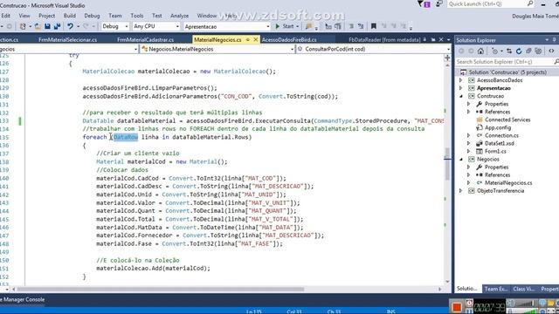Image resolution: width=559 pixels, height=314 pixels.
Task: Click the selected DataRow text in code
Action: point(126,137)
